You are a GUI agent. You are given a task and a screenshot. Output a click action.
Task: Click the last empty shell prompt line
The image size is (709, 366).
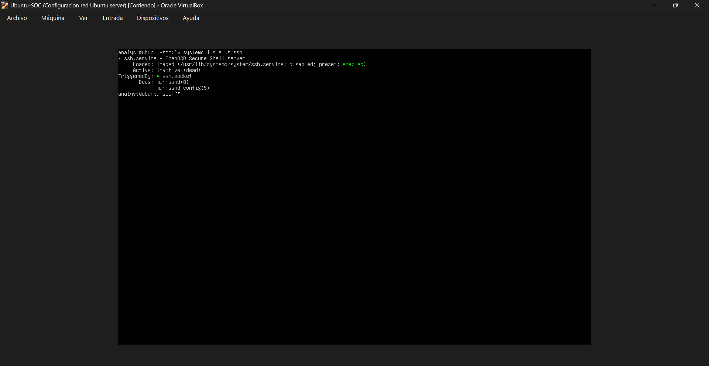(x=149, y=94)
